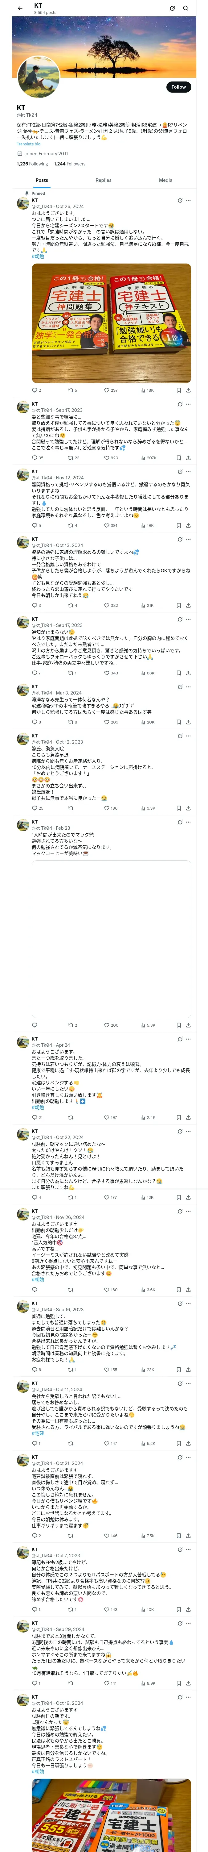Open the 宅建士 books photo in pinned post

click(111, 323)
